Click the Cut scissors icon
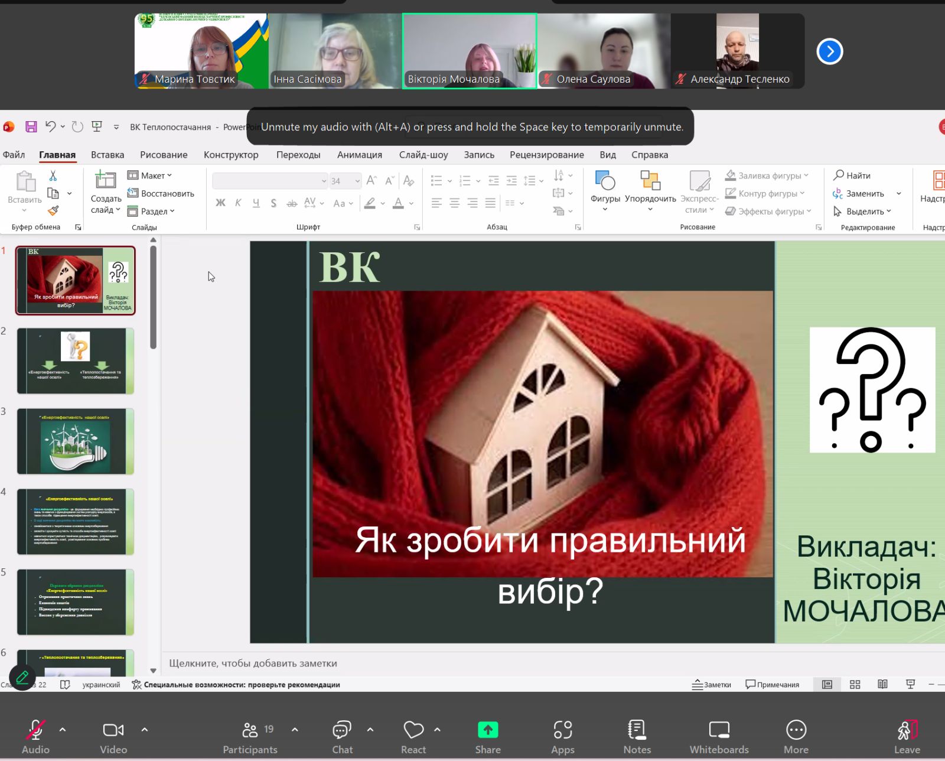 pyautogui.click(x=53, y=176)
